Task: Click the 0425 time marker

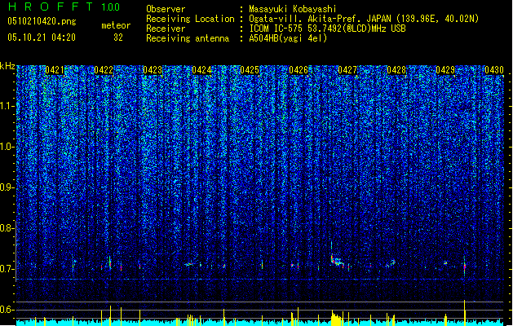Action: [250, 70]
